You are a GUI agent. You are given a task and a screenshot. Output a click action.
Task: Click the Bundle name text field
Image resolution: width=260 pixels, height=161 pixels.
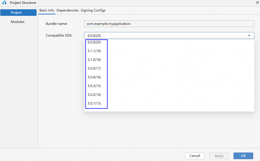point(169,24)
